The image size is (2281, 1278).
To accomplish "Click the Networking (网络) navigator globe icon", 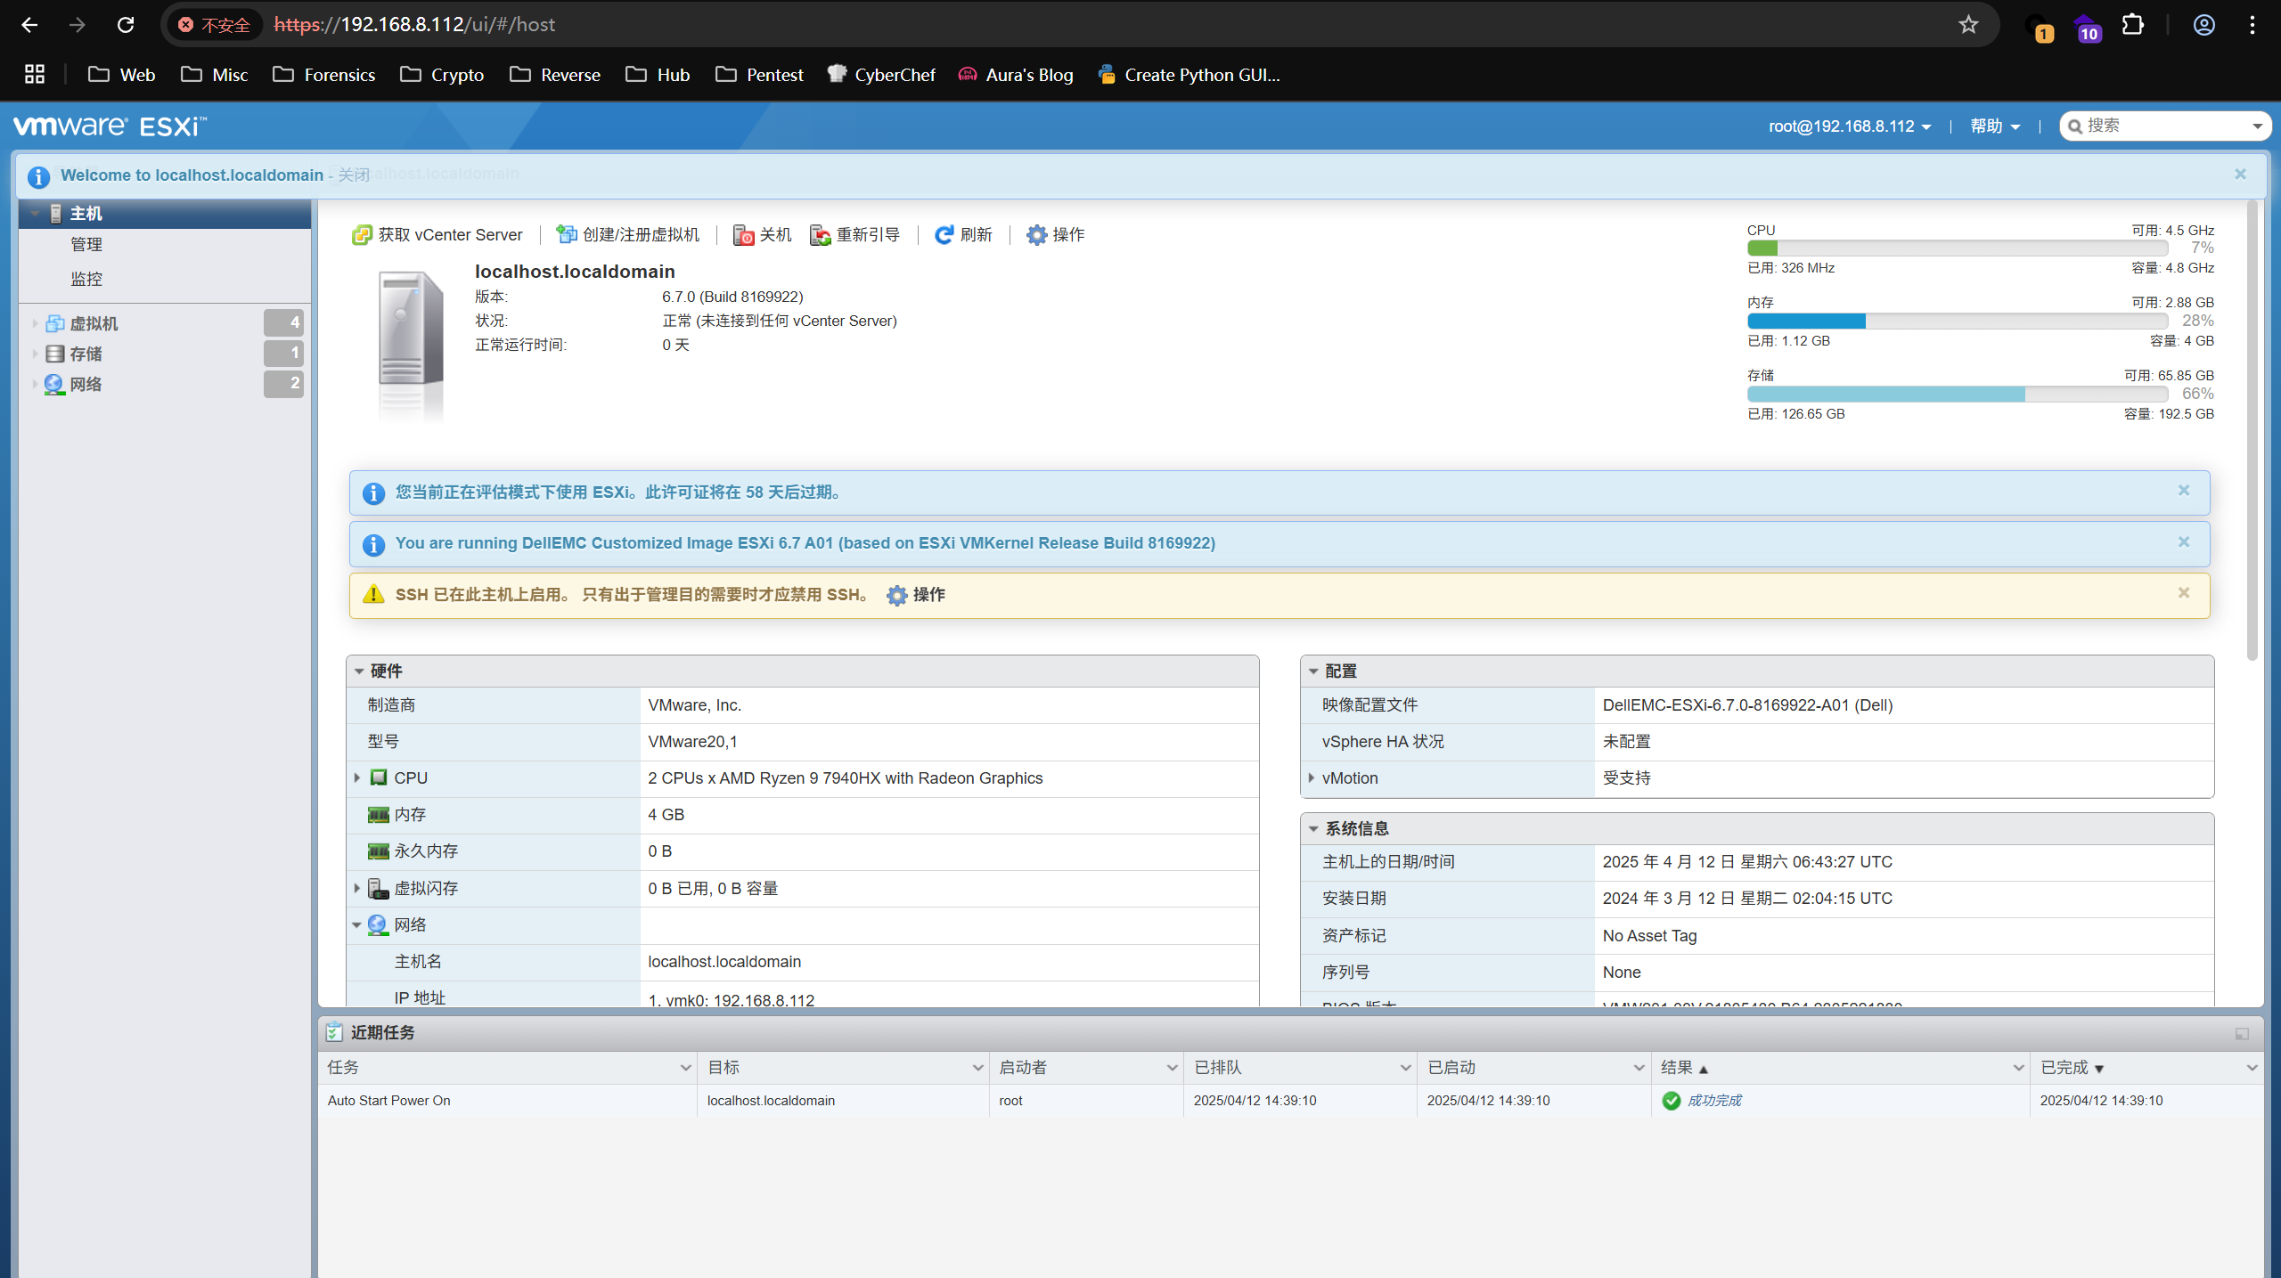I will pyautogui.click(x=54, y=384).
